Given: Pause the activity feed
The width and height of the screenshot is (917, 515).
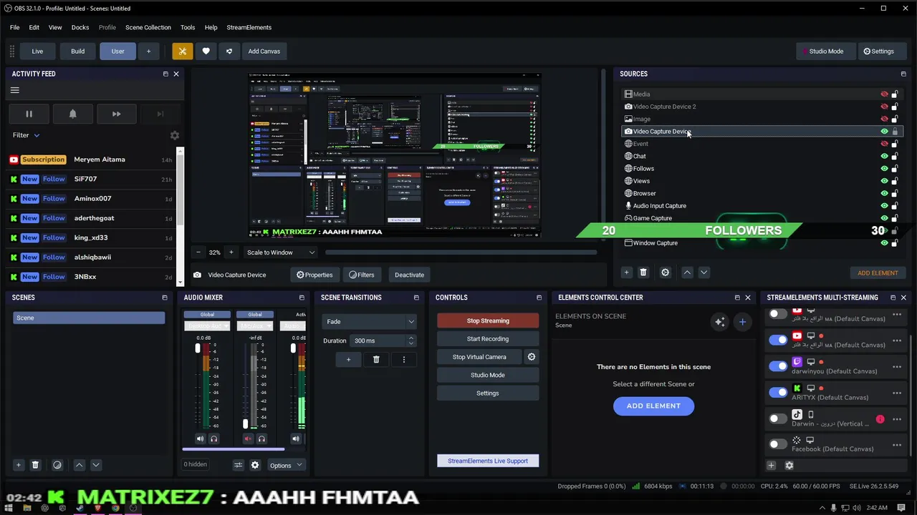Looking at the screenshot, I should pyautogui.click(x=29, y=114).
